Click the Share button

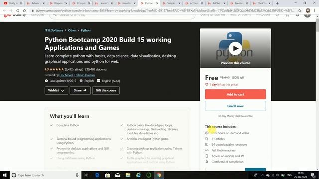80,90
